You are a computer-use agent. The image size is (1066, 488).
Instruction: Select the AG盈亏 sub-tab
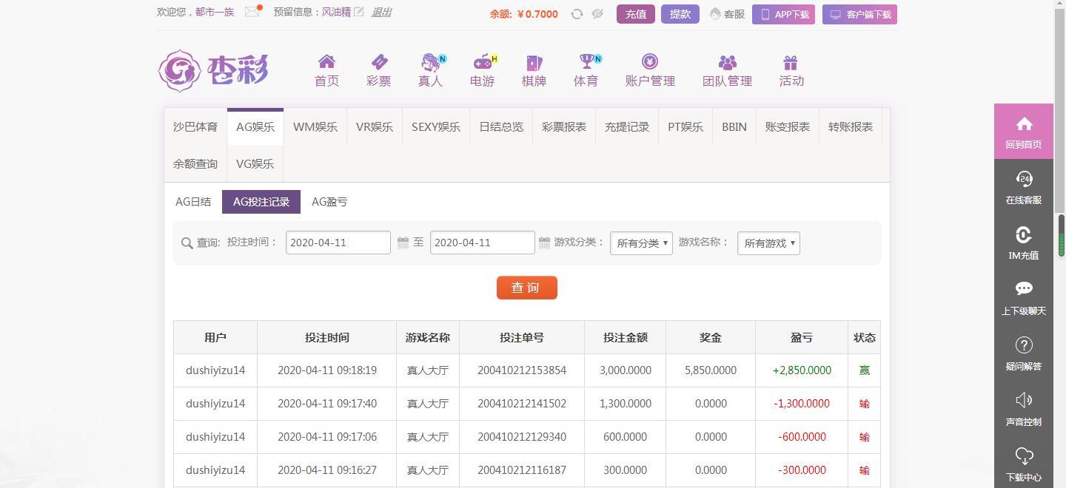coord(329,201)
